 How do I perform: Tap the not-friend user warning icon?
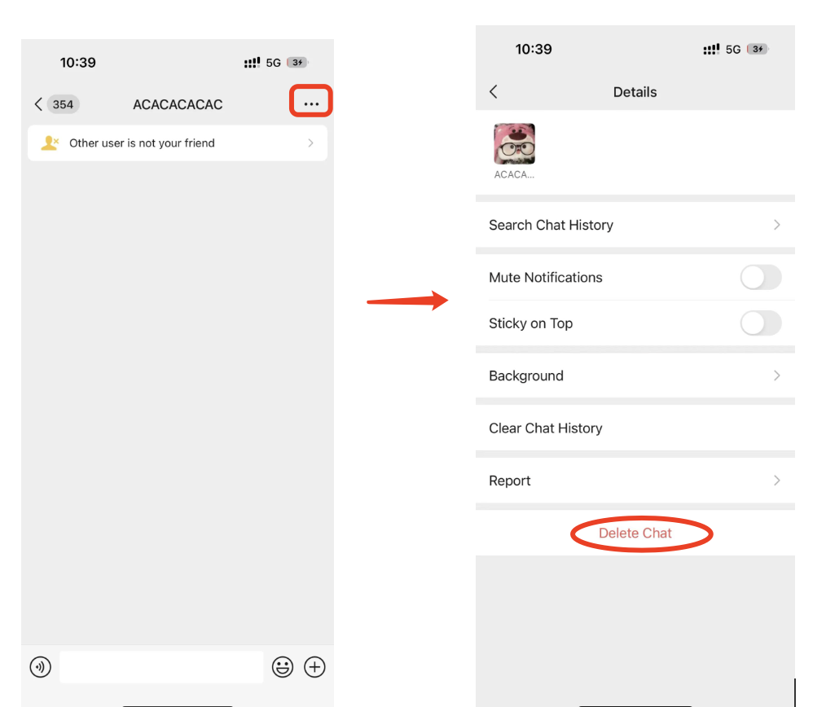50,143
